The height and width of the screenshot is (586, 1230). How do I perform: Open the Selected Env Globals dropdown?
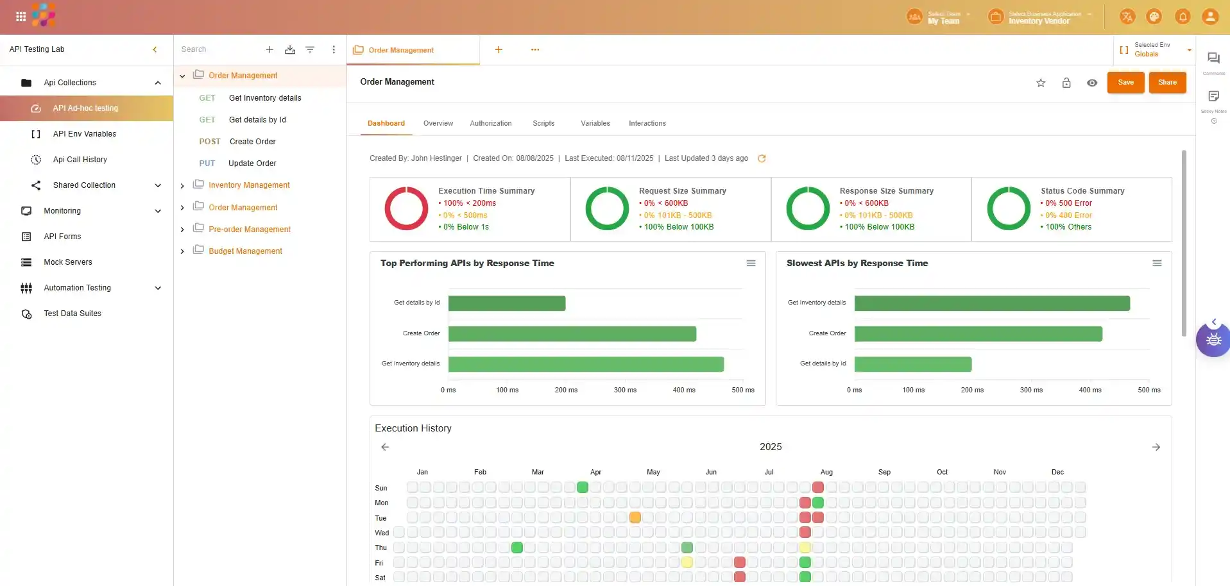pos(1189,49)
